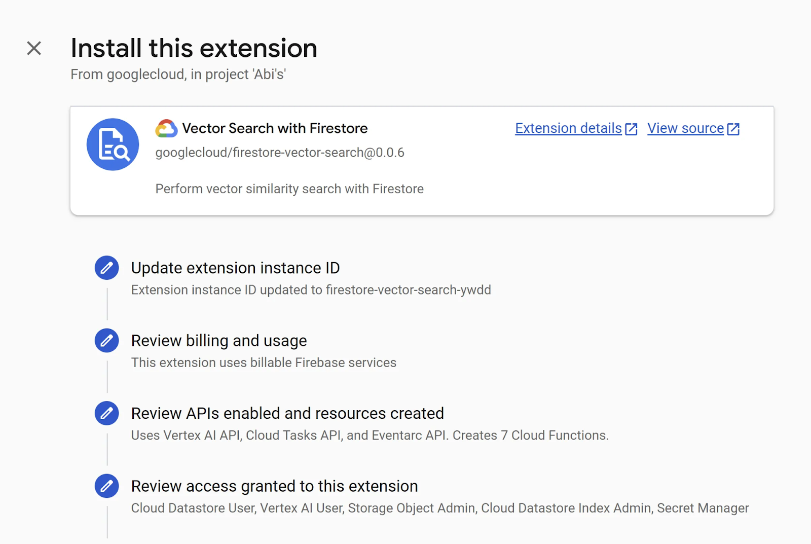The height and width of the screenshot is (544, 811).
Task: Click the blue Firestore vector search extension icon
Action: 113,144
